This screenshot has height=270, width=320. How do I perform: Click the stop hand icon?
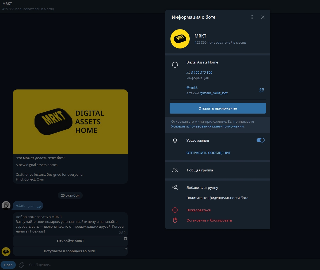coord(175,220)
